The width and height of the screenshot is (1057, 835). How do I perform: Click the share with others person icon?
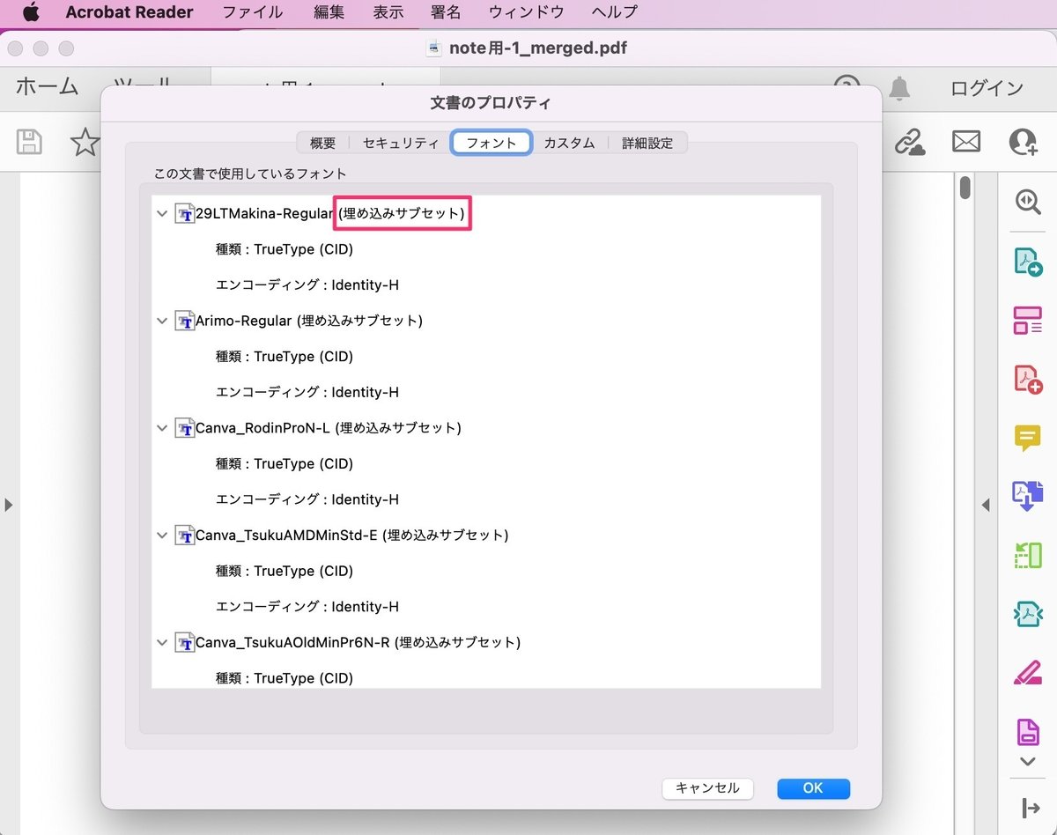click(1024, 142)
